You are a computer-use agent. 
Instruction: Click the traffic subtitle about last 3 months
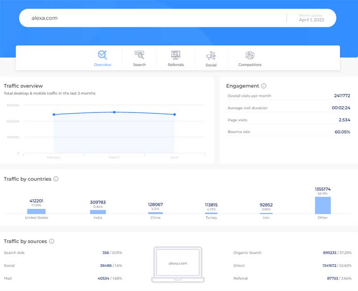(x=50, y=93)
